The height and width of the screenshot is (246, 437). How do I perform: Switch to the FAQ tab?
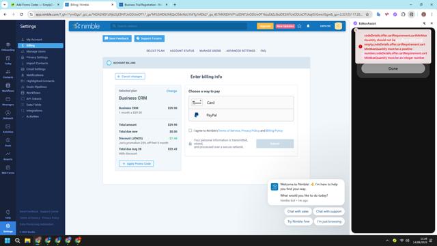[263, 51]
